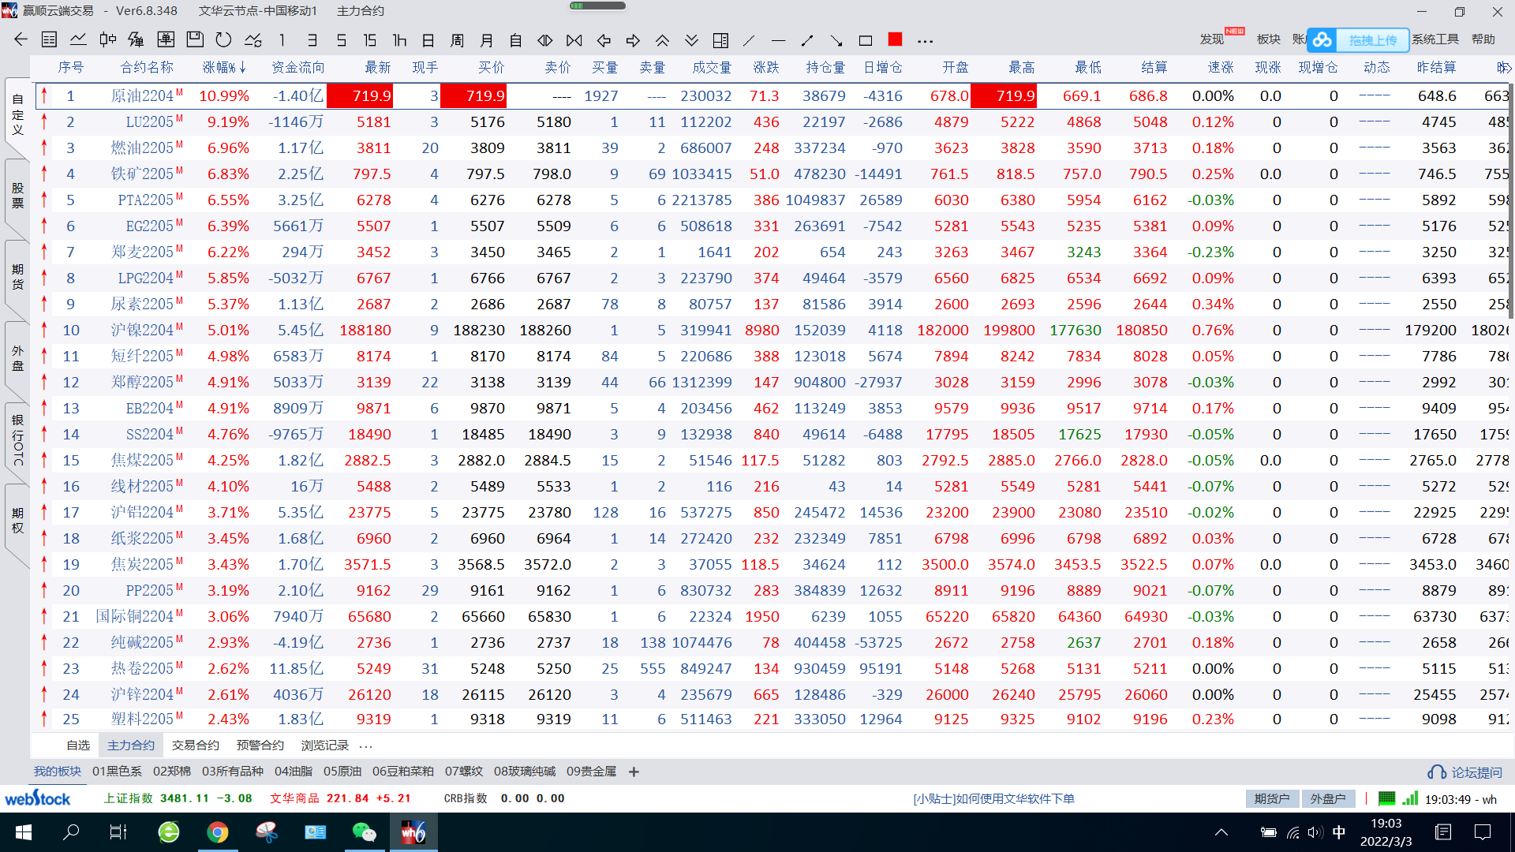Click the 资金流向 column header
The width and height of the screenshot is (1515, 852).
[297, 68]
